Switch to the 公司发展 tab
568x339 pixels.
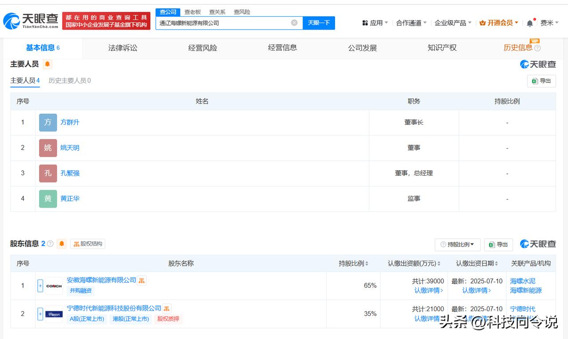pos(363,48)
